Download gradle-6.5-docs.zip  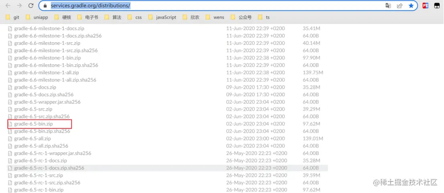[35, 87]
